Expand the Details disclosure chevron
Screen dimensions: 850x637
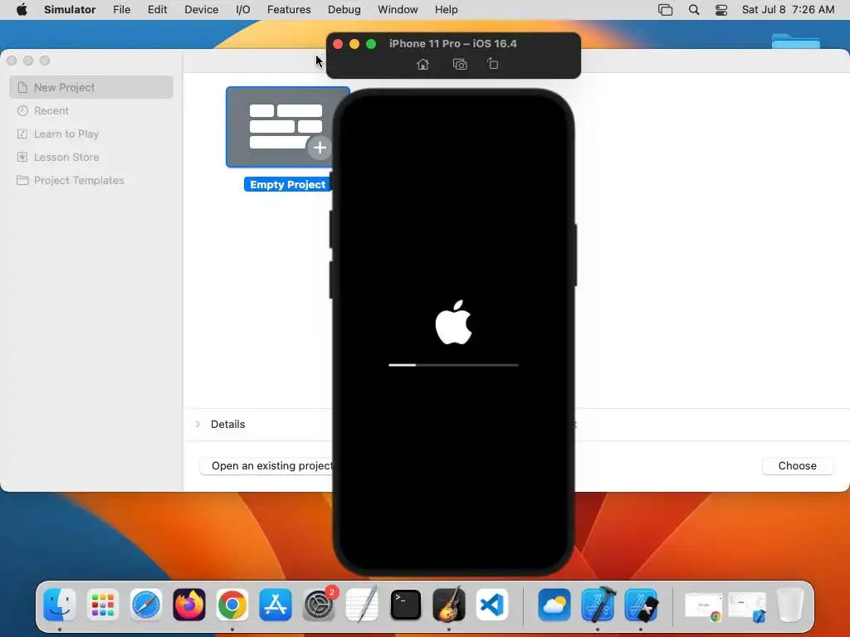pyautogui.click(x=198, y=424)
